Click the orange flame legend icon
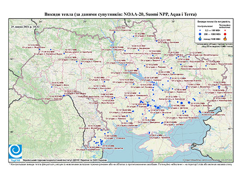241x171 pixels. [225, 39]
